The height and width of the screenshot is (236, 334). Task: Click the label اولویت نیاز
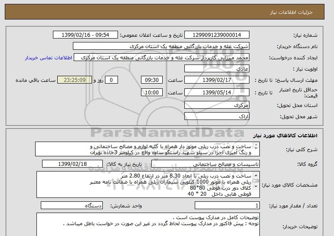[305, 69]
